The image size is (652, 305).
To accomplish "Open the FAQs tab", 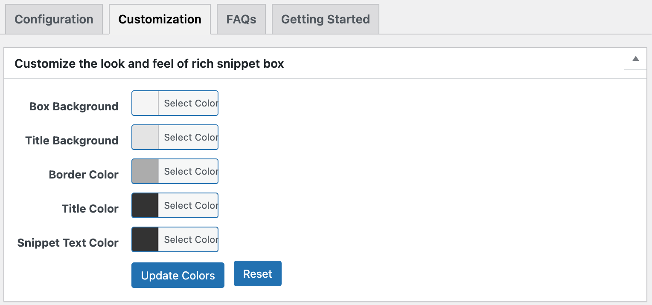I will coord(242,19).
